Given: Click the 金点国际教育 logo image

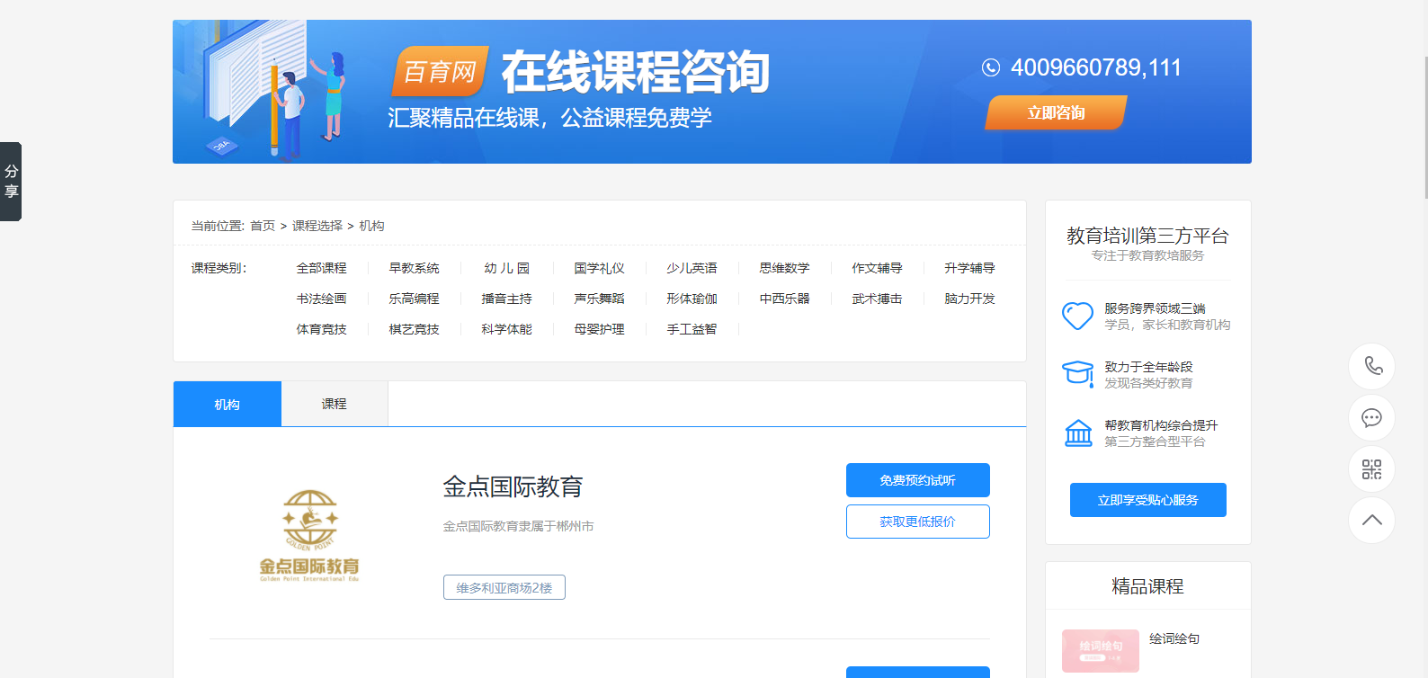Looking at the screenshot, I should [x=309, y=535].
